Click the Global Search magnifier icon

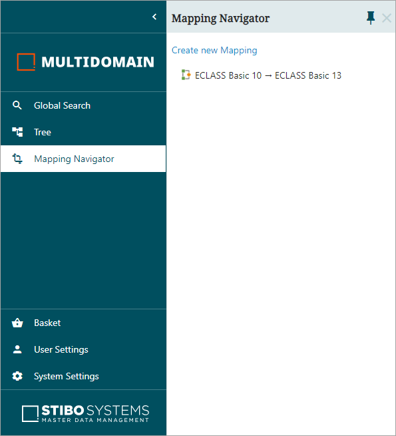pyautogui.click(x=17, y=105)
